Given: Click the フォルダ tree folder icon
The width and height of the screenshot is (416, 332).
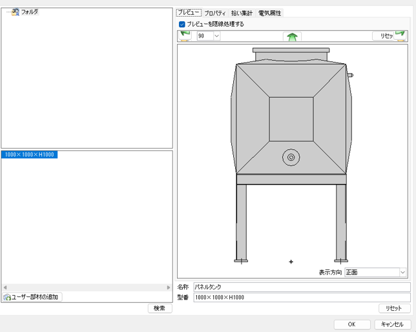Looking at the screenshot, I should pos(16,12).
